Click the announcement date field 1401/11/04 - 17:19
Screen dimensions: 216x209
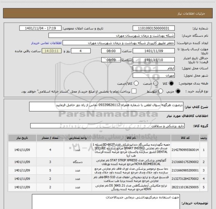point(40,28)
